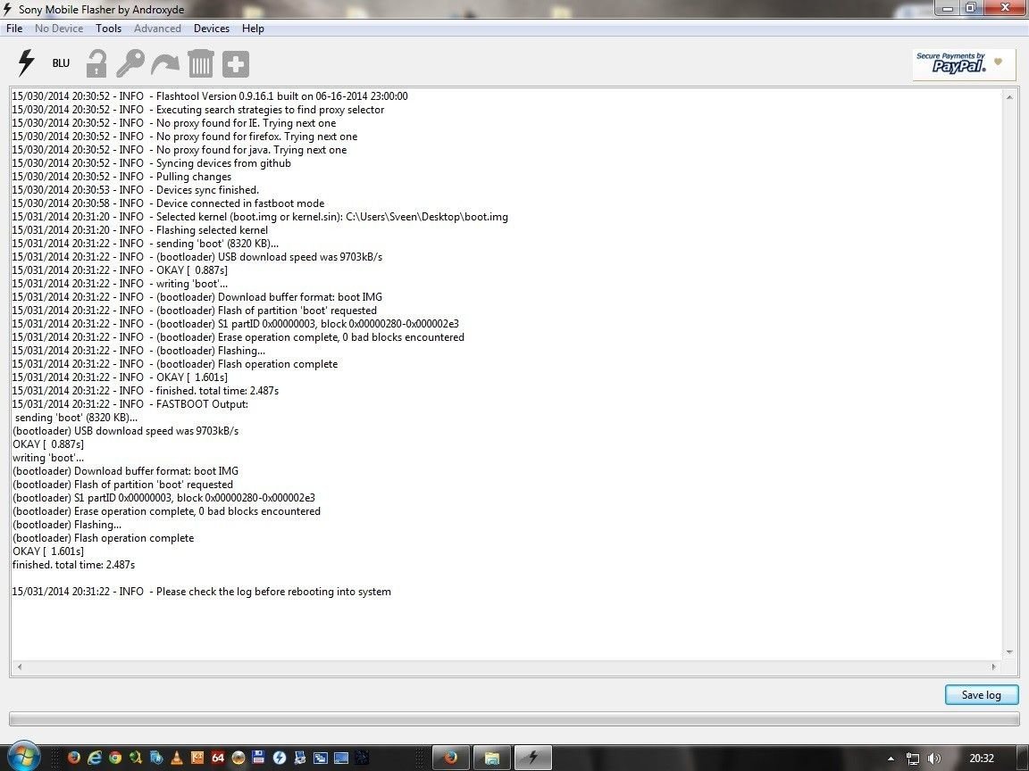Click the trash can clean icon
1029x771 pixels.
click(x=200, y=63)
